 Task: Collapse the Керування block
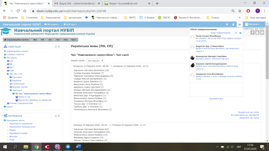[56, 116]
